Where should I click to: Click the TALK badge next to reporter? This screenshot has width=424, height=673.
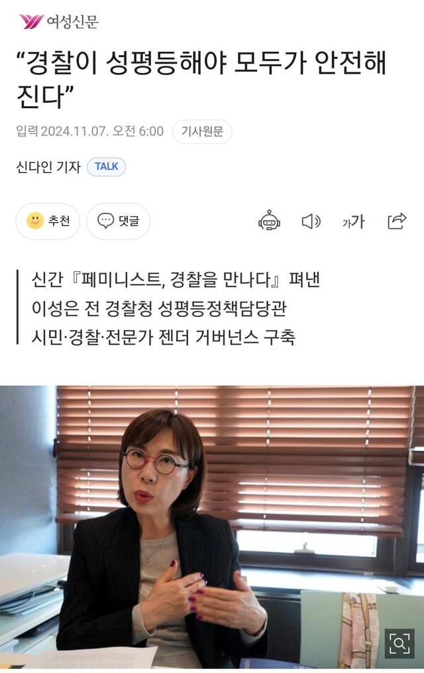point(106,166)
